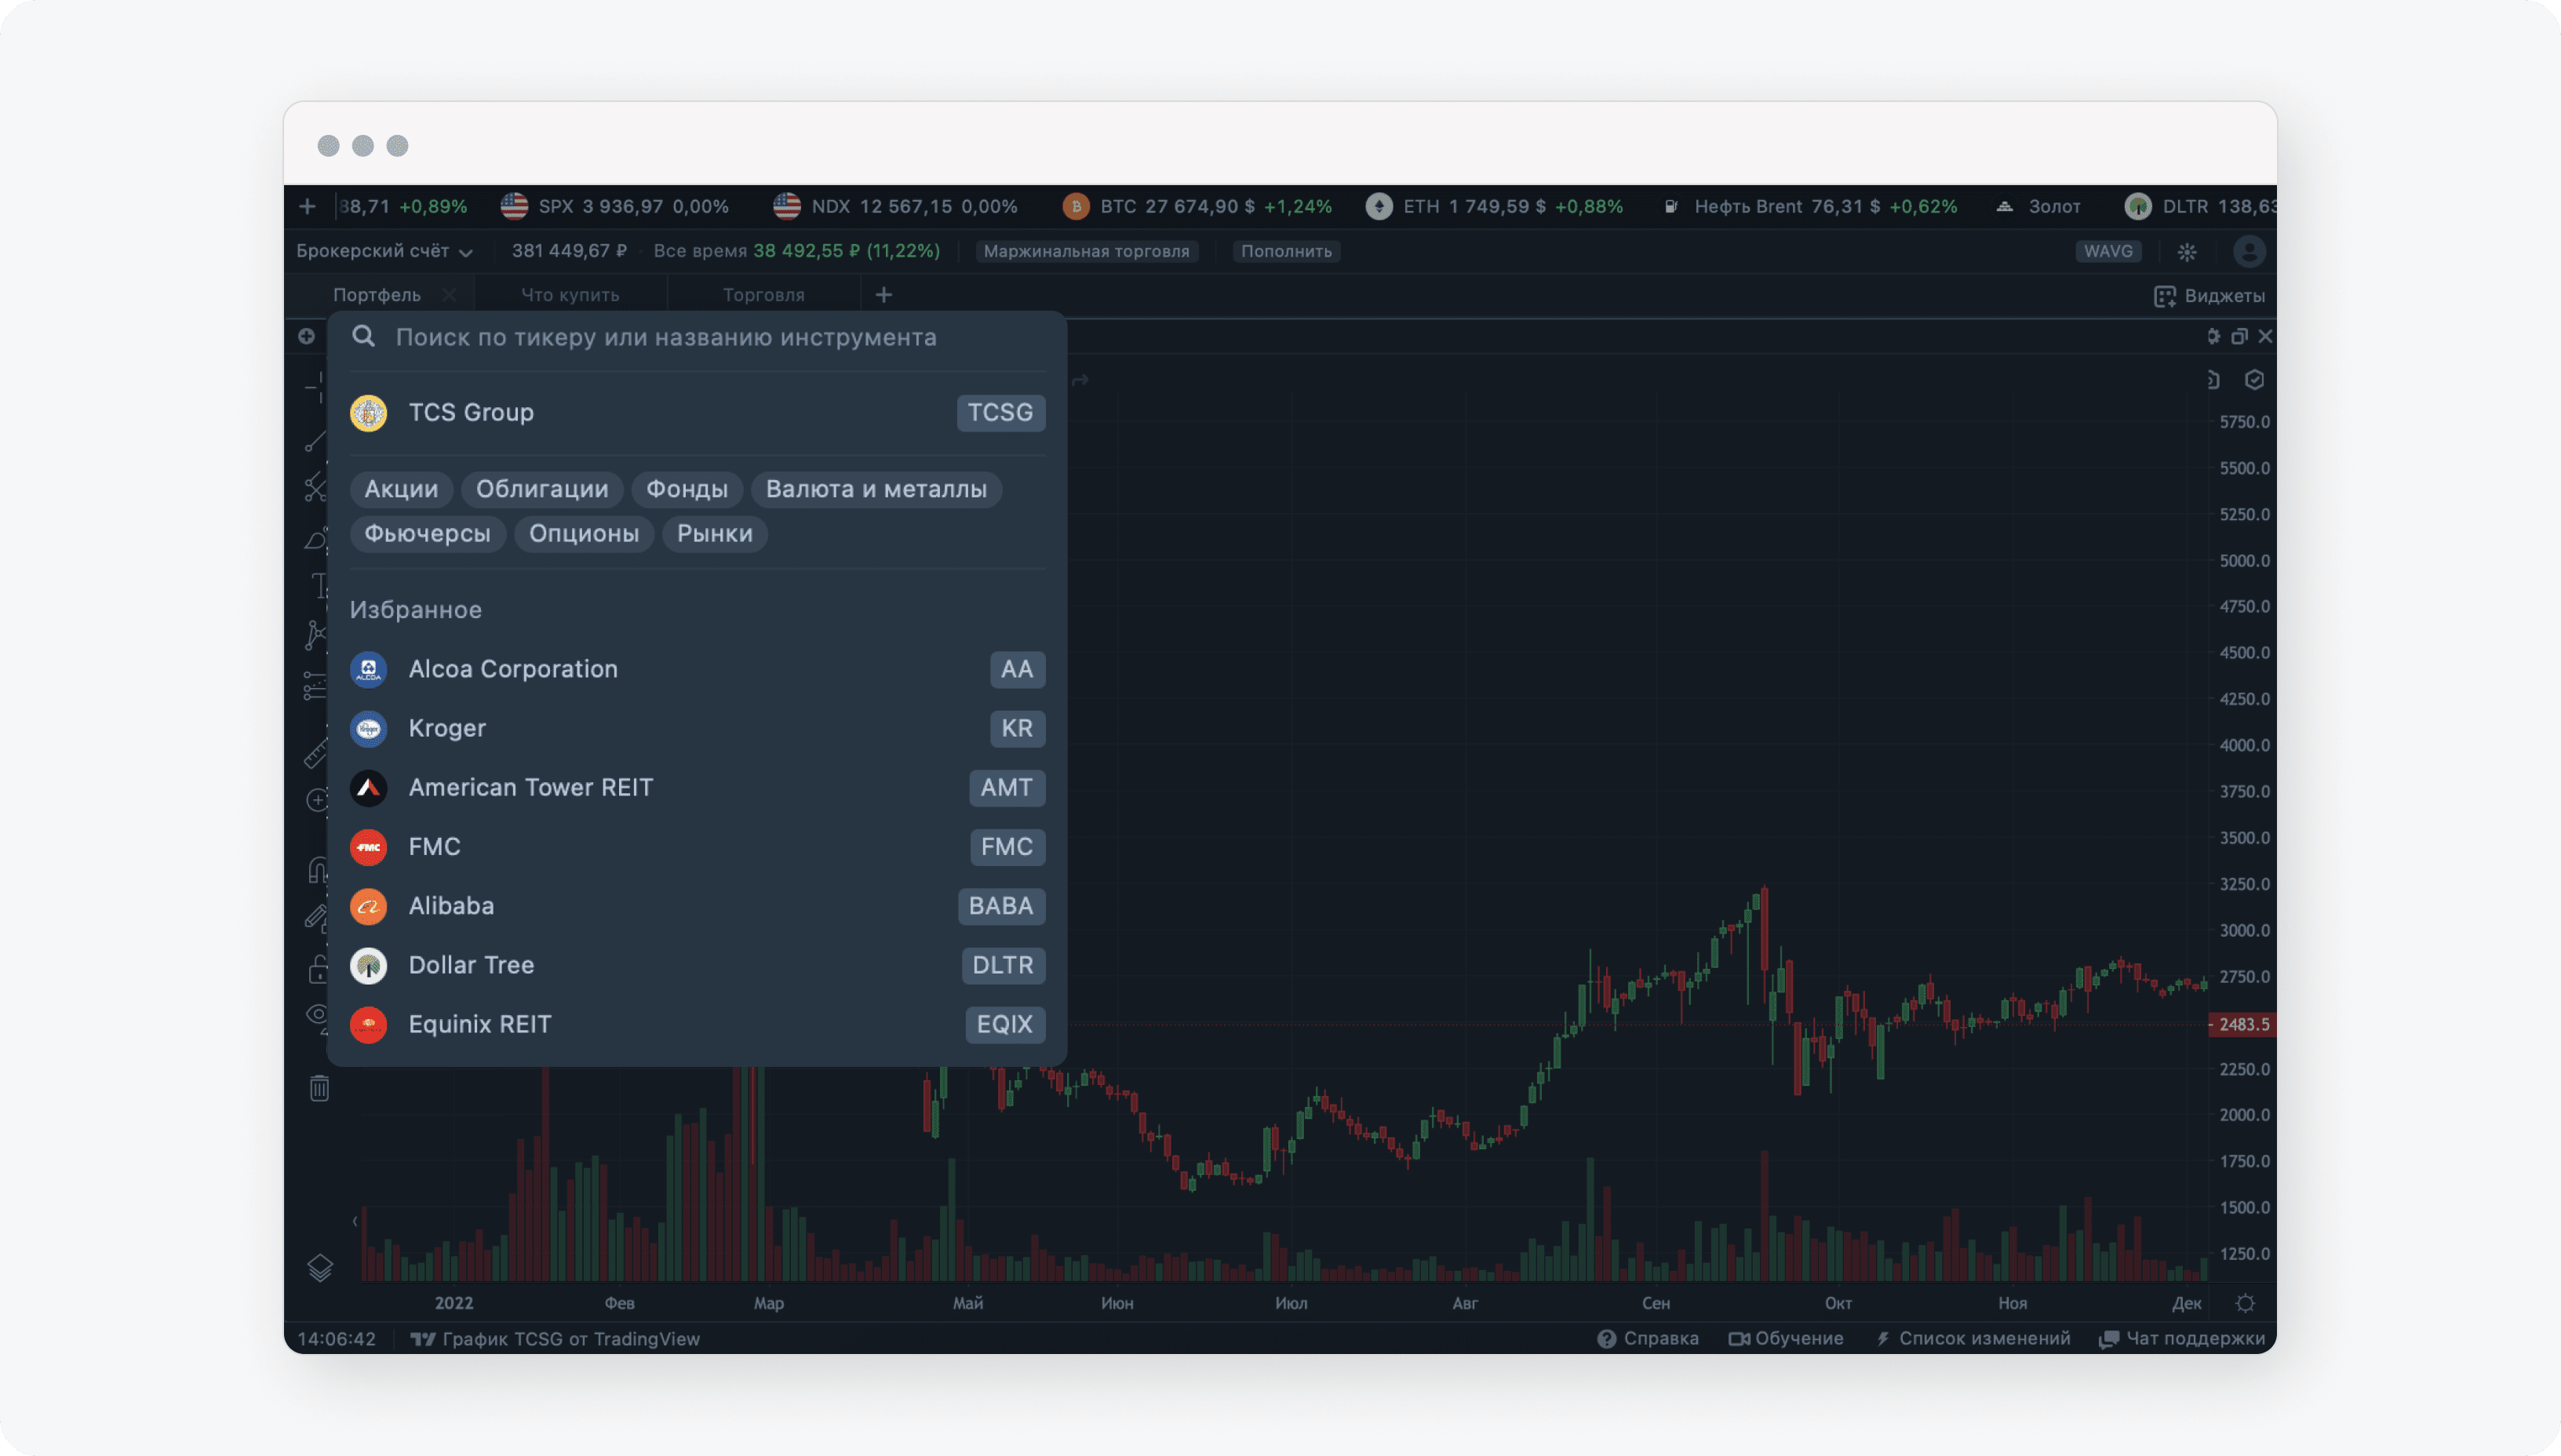This screenshot has height=1456, width=2561.
Task: Click the BABA ticker badge
Action: coord(1001,906)
